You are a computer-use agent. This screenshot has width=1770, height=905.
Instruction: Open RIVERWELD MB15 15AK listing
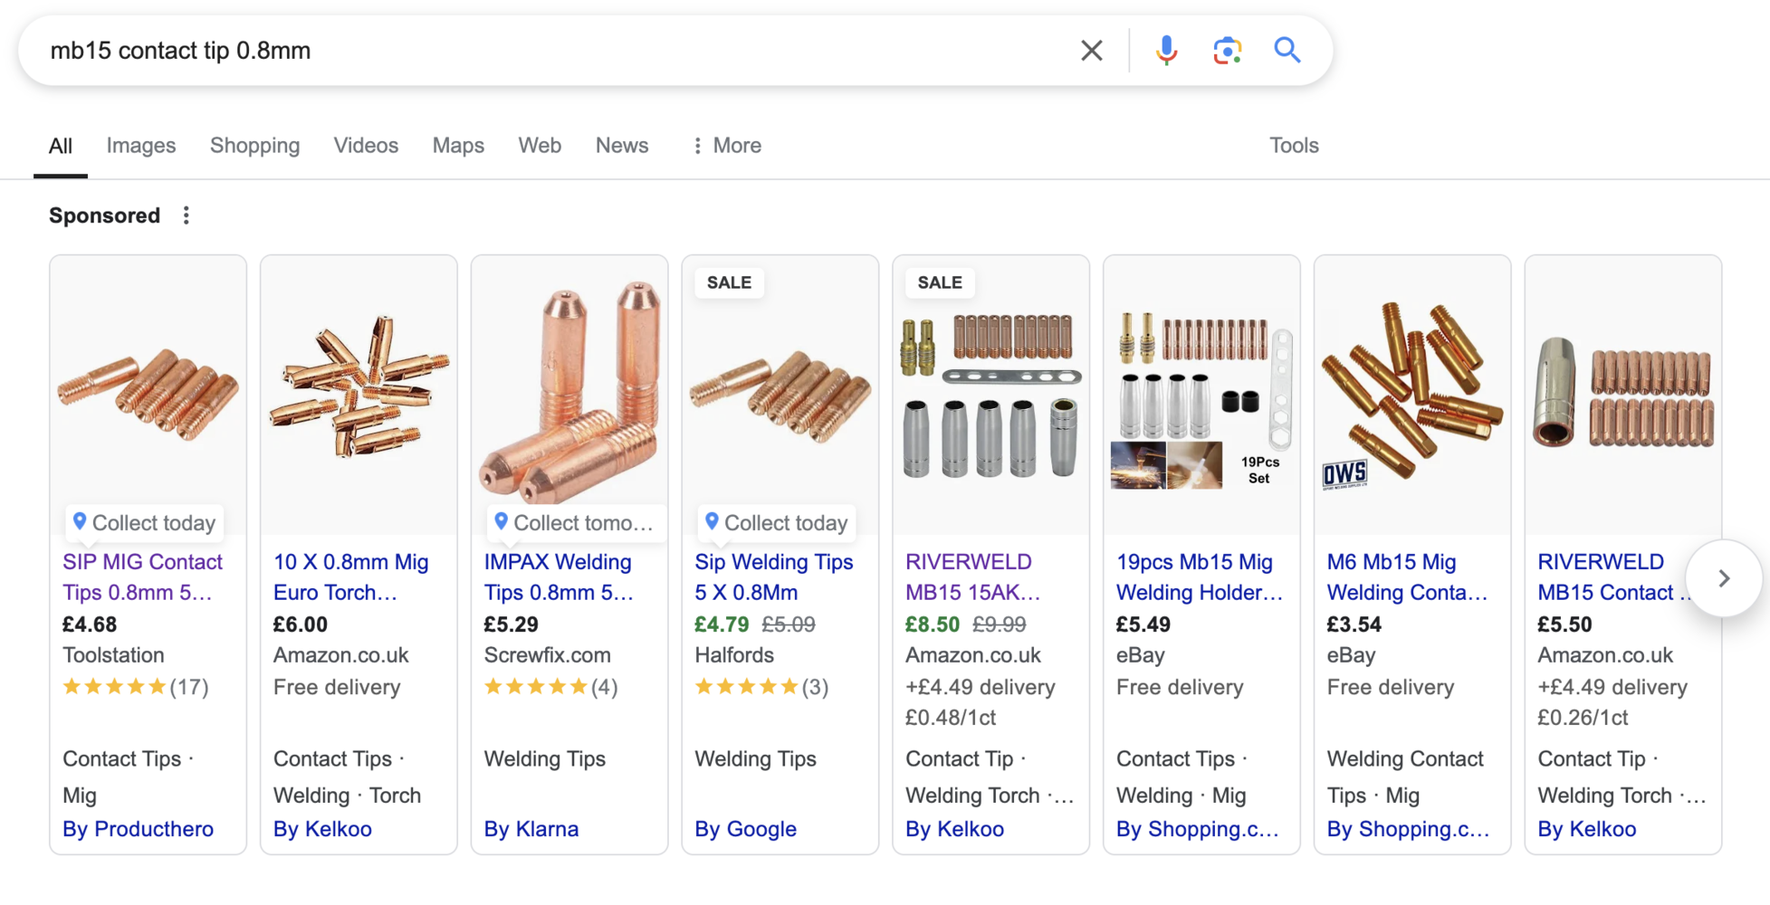973,576
